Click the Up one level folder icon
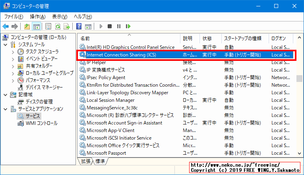304x175 pixels. point(27,26)
